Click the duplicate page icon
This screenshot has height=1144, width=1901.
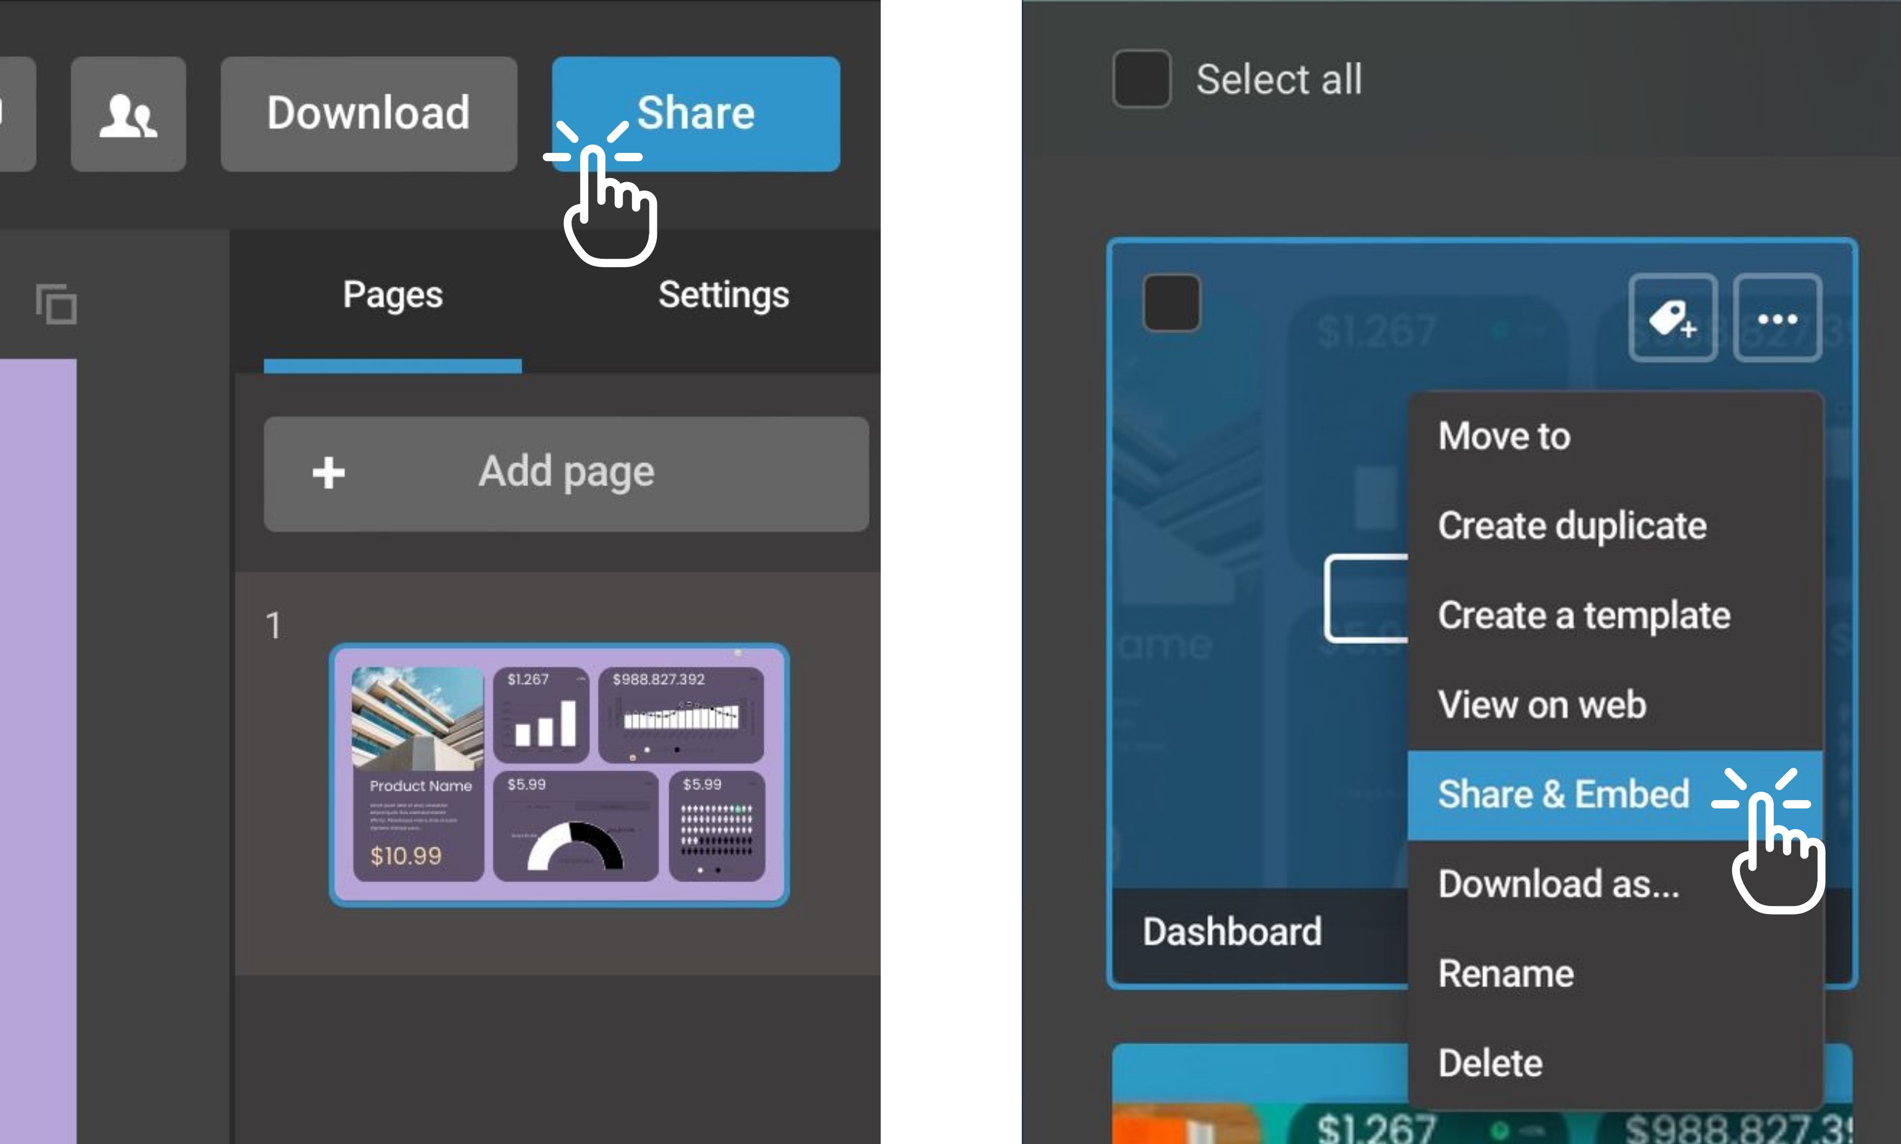pos(56,304)
